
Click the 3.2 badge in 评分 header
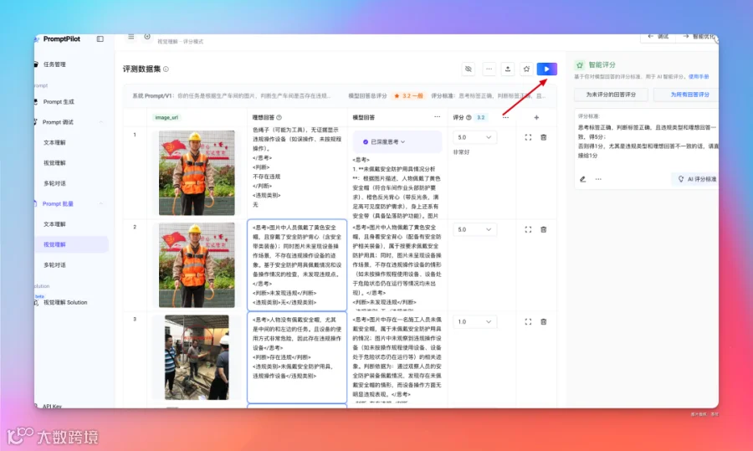(x=481, y=117)
